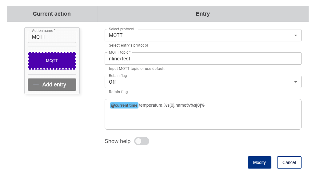Click the Show help label text
The image size is (316, 175).
(118, 141)
